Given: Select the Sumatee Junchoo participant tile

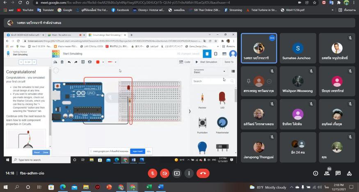Looking at the screenshot, I should pos(298,48).
